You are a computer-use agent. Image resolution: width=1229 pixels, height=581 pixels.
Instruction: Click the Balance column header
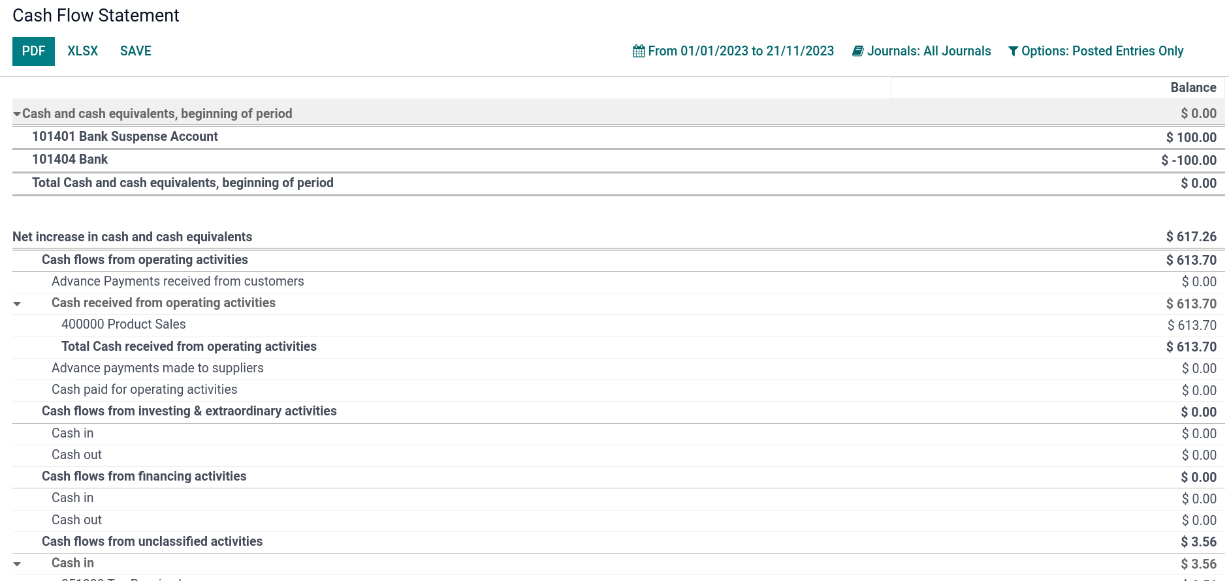(1192, 88)
